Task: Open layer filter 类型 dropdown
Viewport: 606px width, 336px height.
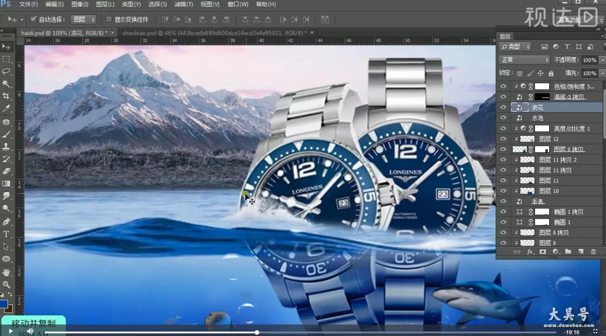Action: [515, 47]
